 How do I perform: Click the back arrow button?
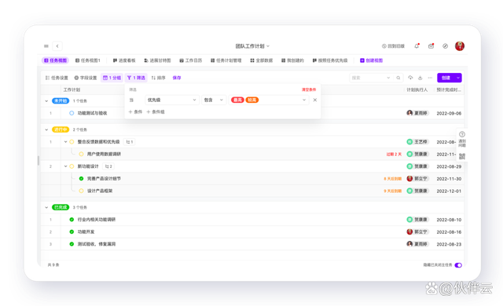(x=57, y=46)
